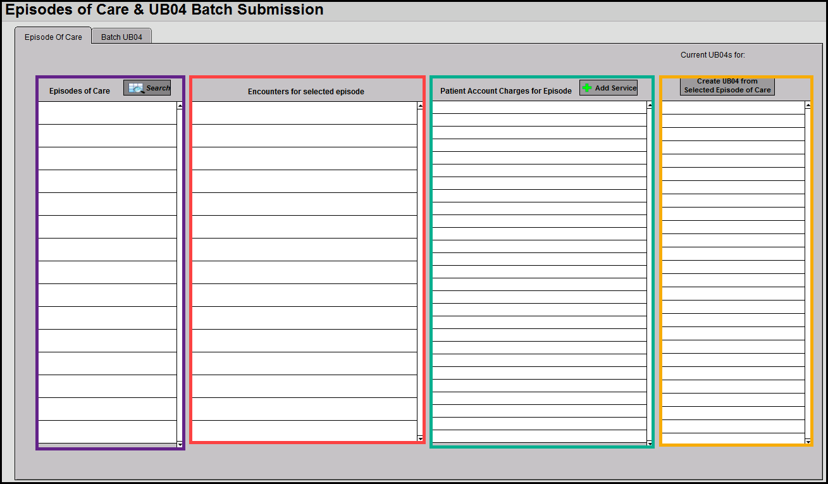The image size is (828, 484).
Task: Select the Episode Of Care tab
Action: point(53,37)
